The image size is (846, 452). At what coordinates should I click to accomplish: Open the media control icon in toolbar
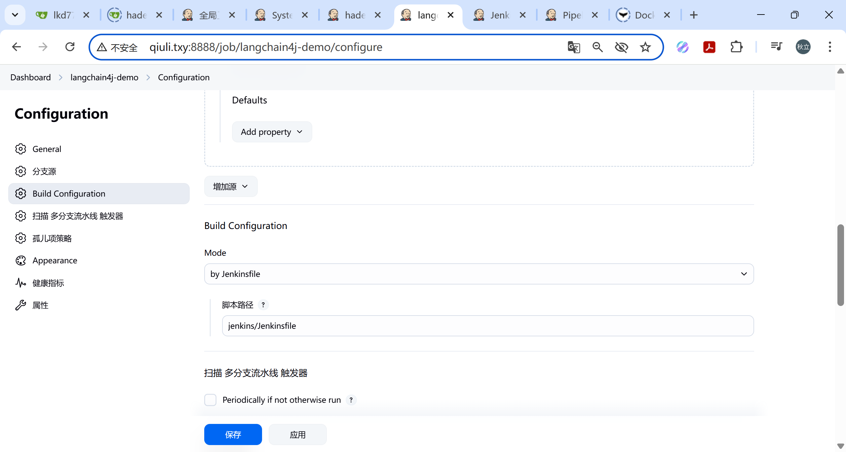(776, 47)
